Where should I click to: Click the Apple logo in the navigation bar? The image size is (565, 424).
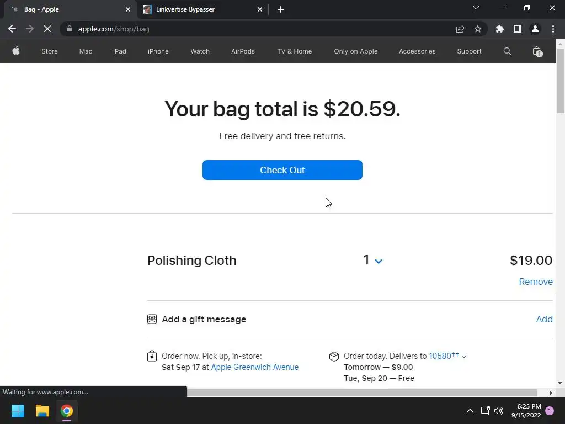tap(16, 51)
